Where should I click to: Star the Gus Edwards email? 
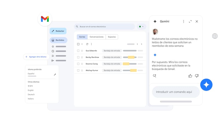pos(82,51)
